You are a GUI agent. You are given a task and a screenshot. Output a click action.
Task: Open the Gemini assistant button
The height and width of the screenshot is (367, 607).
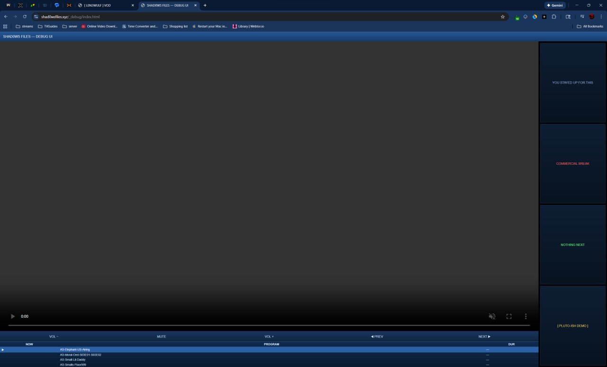[554, 5]
